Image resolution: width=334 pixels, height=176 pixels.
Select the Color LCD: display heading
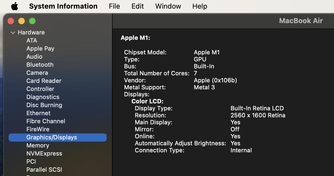click(147, 101)
